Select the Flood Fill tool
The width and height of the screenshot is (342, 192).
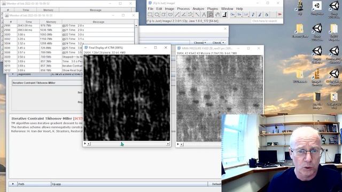267,14
